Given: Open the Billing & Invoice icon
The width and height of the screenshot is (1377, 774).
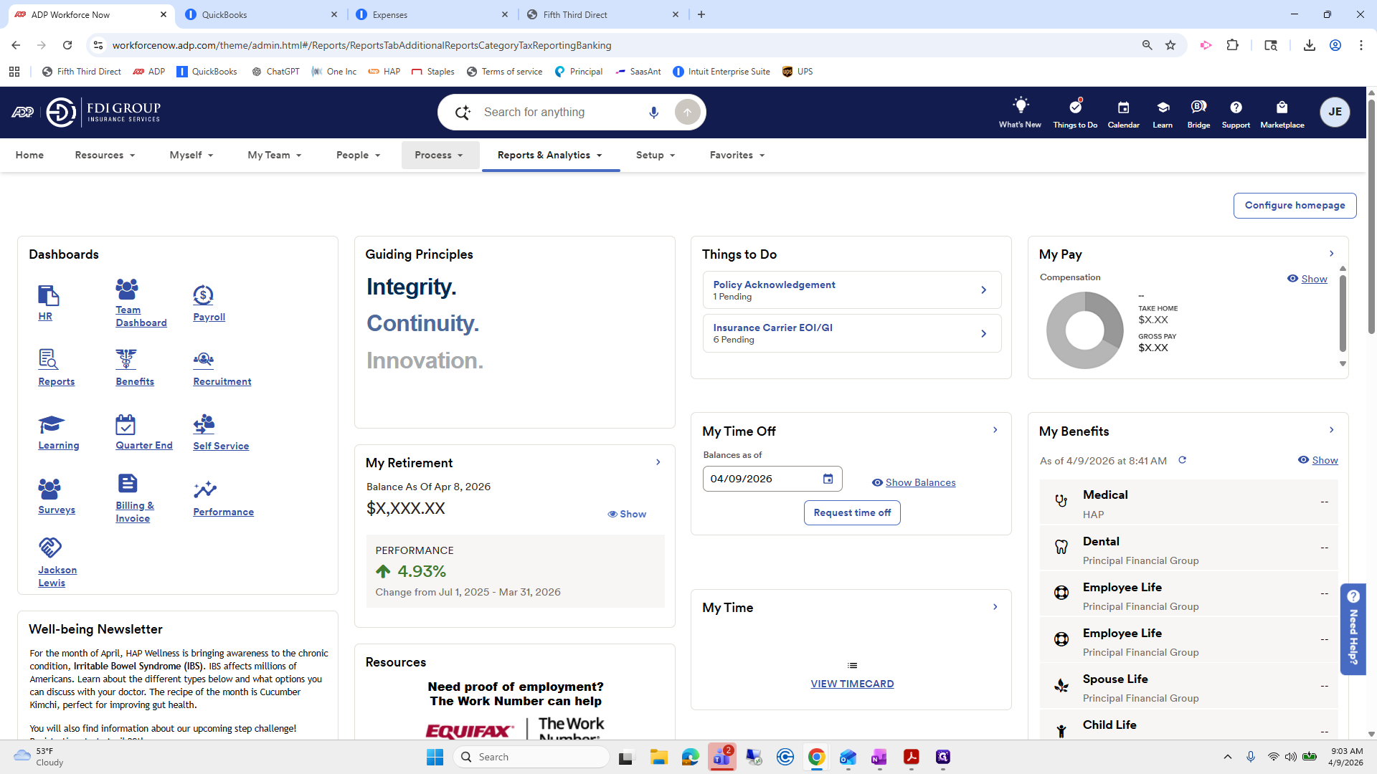Looking at the screenshot, I should pos(128,484).
